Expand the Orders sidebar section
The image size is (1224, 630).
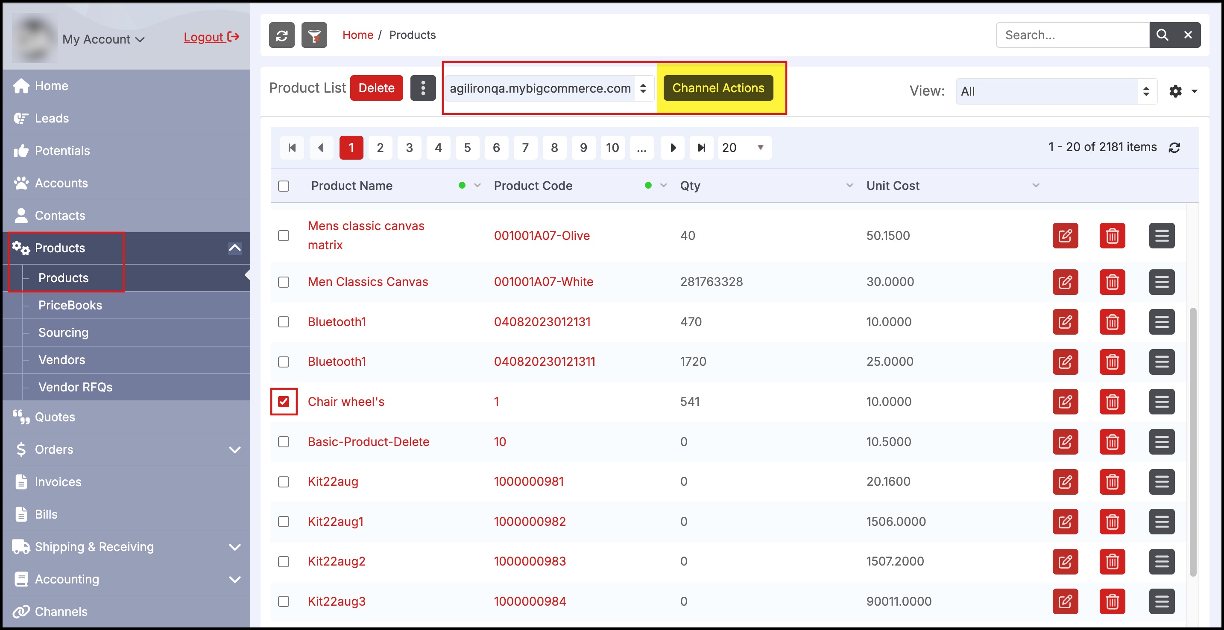[x=235, y=449]
